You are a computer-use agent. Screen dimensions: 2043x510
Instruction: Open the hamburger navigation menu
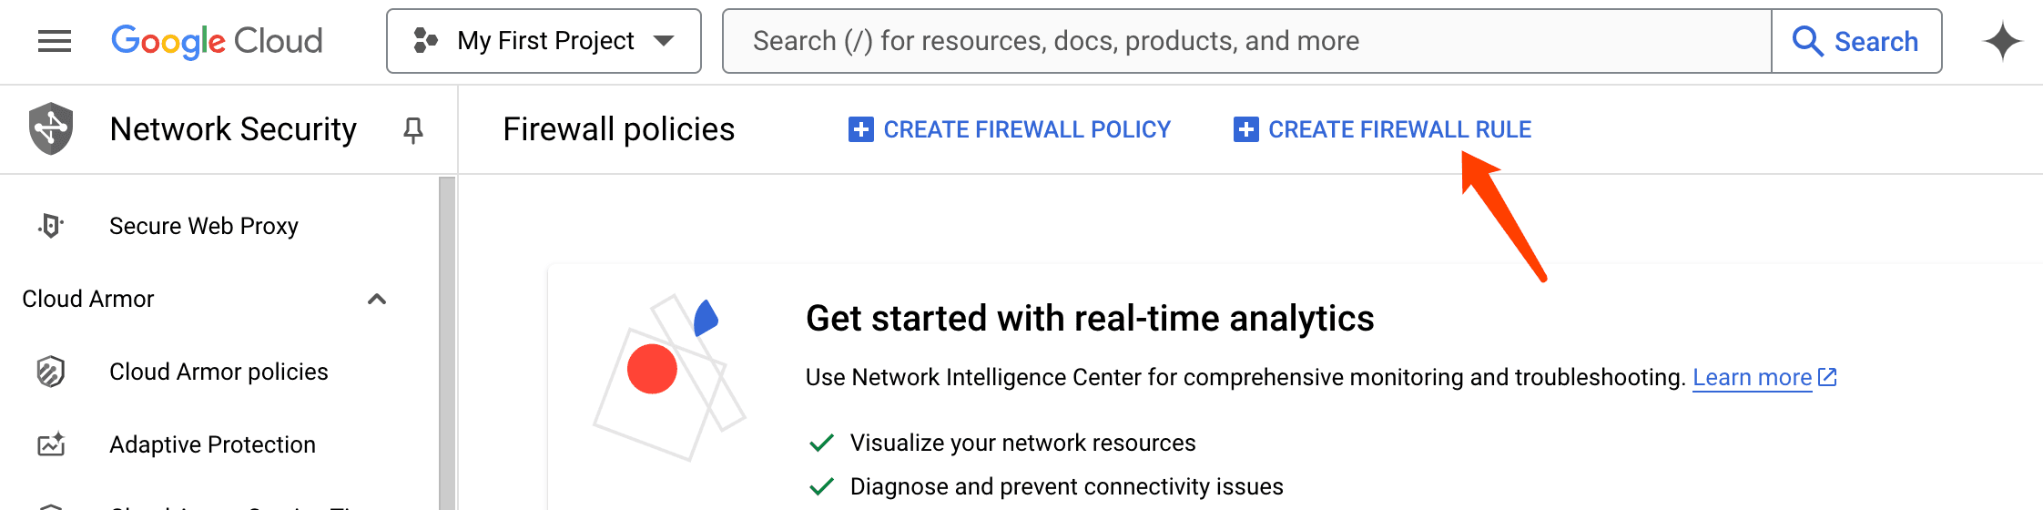[55, 41]
